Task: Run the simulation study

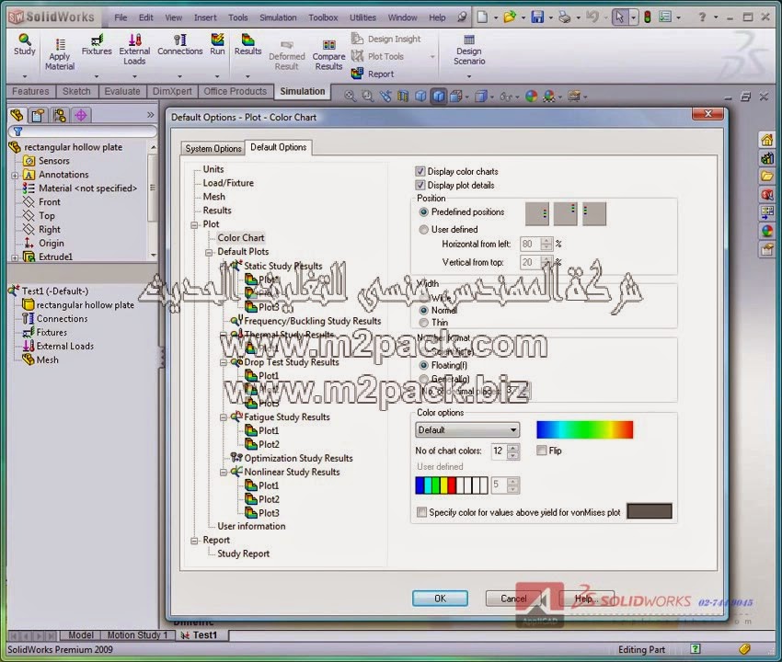Action: (217, 45)
